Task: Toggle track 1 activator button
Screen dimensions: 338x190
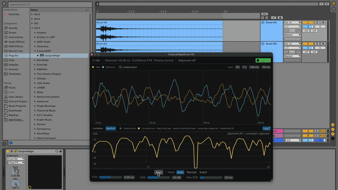Action: tap(308, 23)
